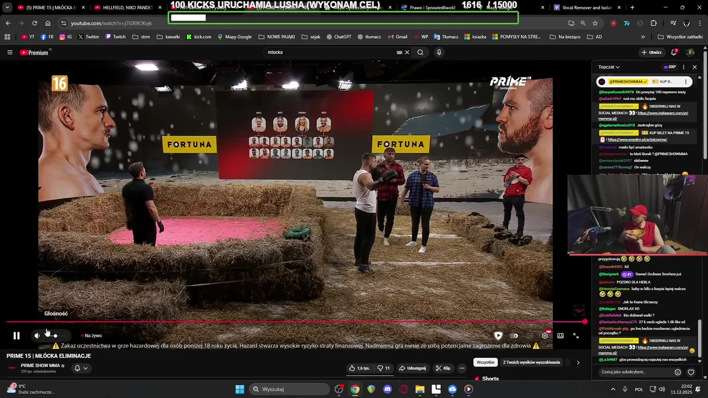708x398 pixels.
Task: Open YouTube guide hamburger menu
Action: click(10, 53)
